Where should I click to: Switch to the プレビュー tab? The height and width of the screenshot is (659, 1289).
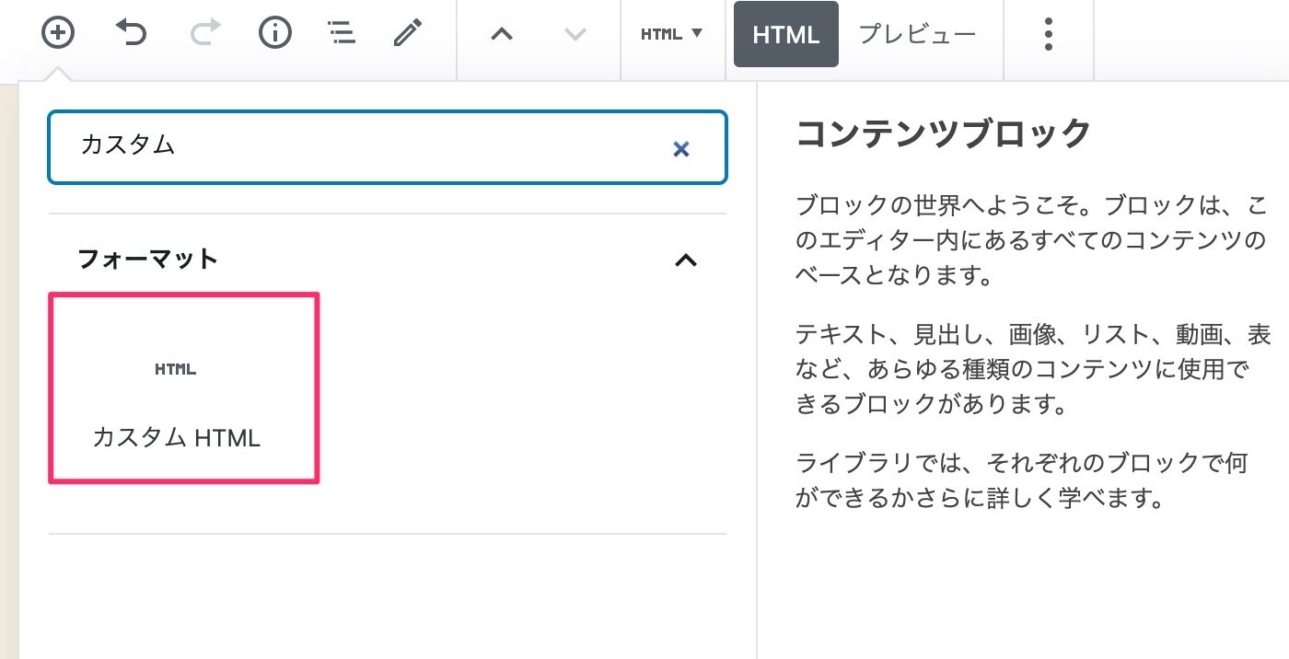click(917, 35)
